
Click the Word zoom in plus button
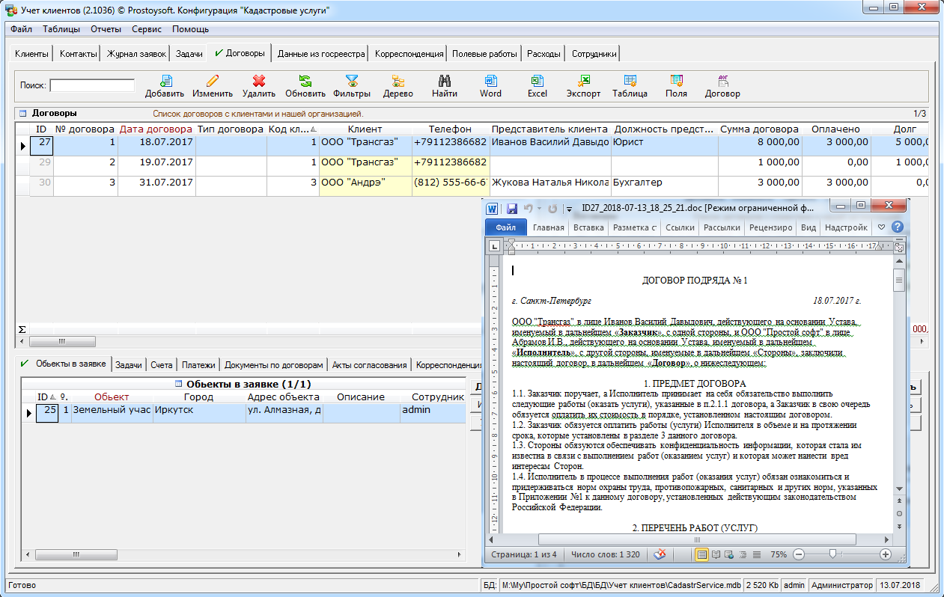(886, 554)
